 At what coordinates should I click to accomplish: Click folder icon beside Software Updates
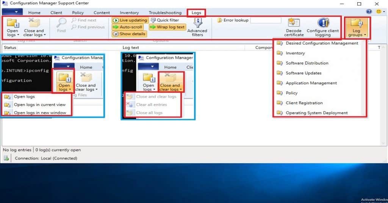tap(280, 73)
